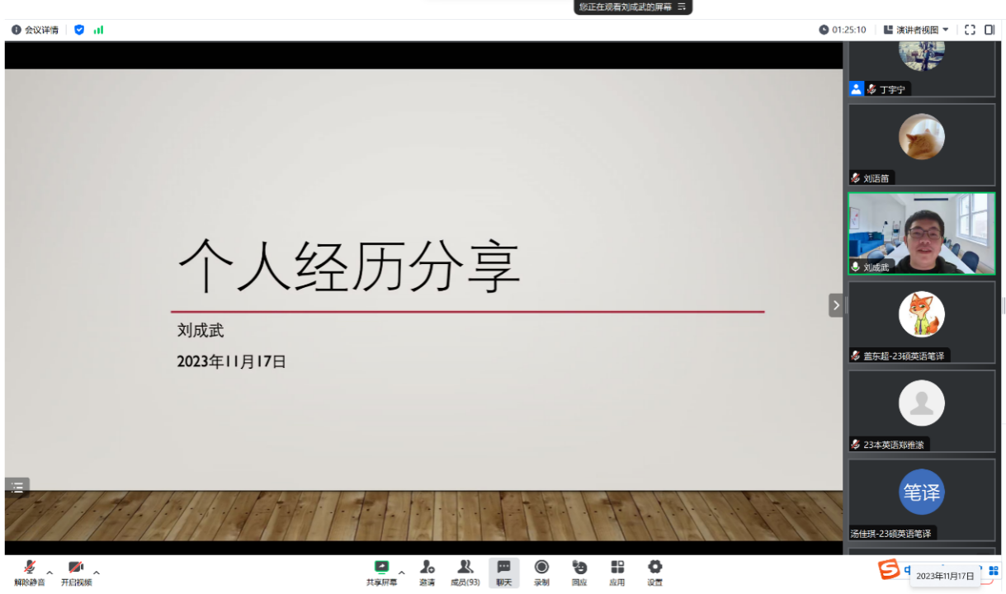Open 设置 settings gear icon

[x=654, y=572]
